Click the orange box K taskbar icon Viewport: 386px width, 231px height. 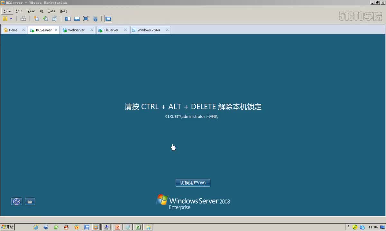point(77,227)
